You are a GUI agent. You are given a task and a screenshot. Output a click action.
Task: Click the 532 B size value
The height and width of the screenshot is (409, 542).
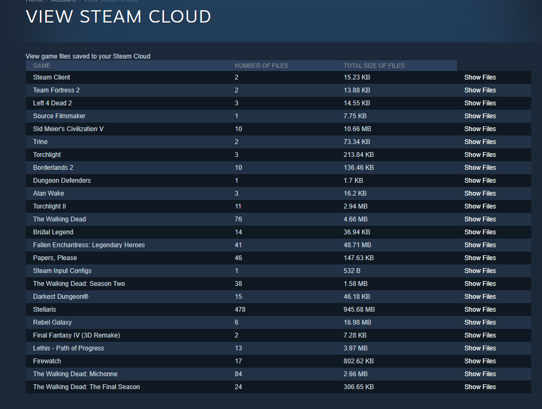point(352,271)
